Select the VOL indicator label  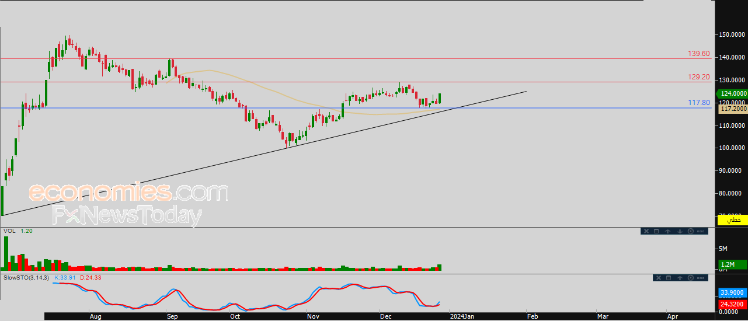click(9, 231)
